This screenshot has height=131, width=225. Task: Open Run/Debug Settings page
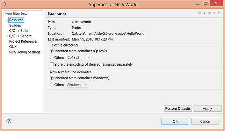[25, 52]
